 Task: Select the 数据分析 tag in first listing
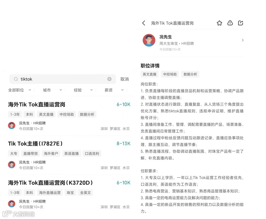tap(87, 114)
